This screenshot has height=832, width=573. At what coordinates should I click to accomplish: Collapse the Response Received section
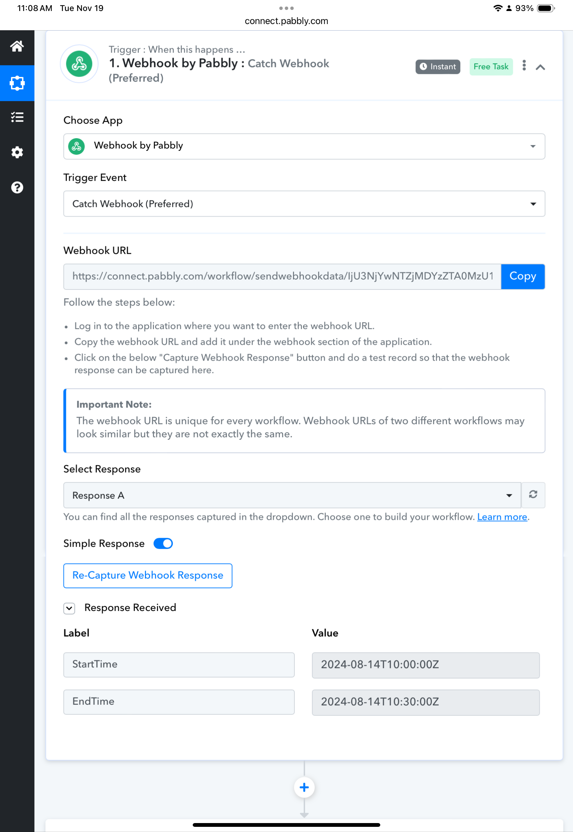pos(69,608)
